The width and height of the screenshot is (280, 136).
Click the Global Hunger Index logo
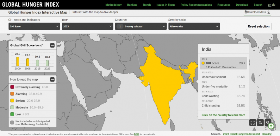tap(29, 5)
